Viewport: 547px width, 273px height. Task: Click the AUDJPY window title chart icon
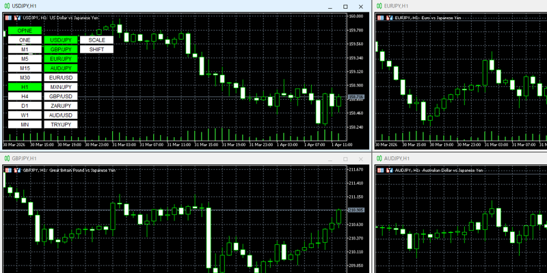(x=379, y=158)
